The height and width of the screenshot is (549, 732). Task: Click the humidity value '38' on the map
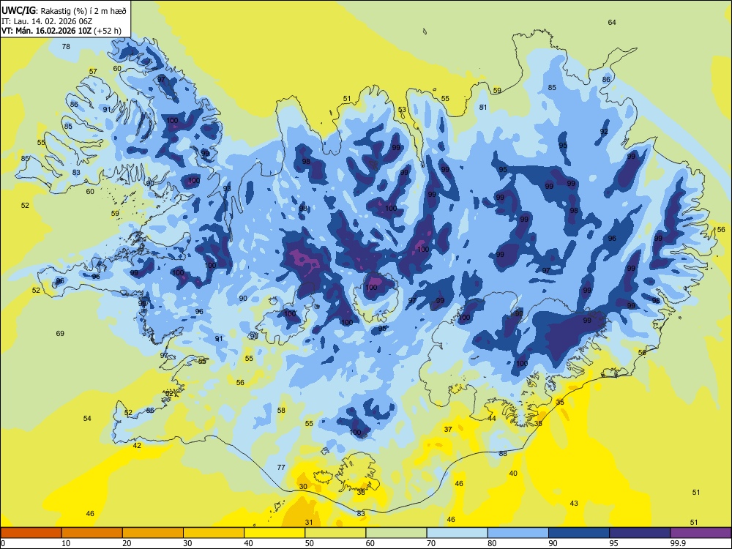(361, 492)
